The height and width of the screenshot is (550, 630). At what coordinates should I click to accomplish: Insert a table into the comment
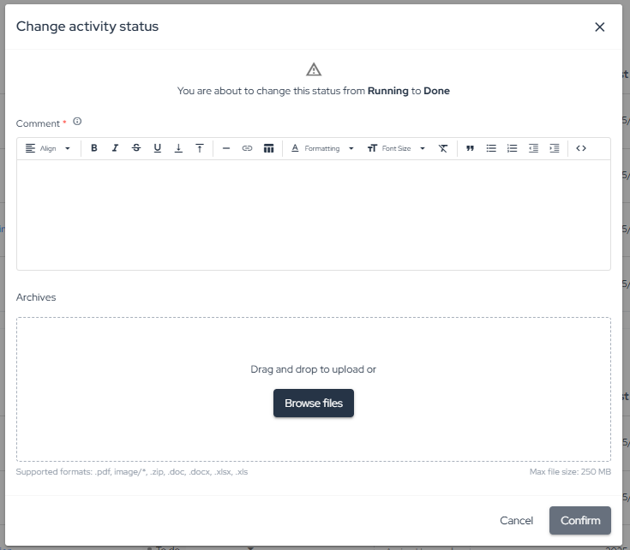coord(268,148)
